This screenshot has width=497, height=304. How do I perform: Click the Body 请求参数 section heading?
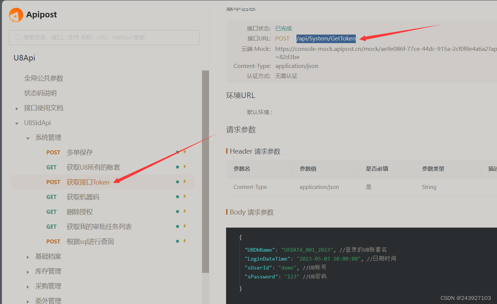point(252,212)
